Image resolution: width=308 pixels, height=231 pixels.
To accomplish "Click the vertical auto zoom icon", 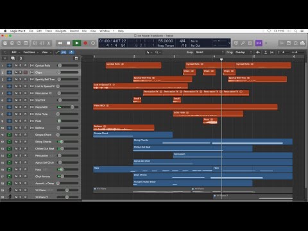I will (266, 52).
